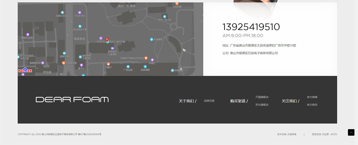
Task: Open the 关注我们 footer section
Action: click(291, 101)
